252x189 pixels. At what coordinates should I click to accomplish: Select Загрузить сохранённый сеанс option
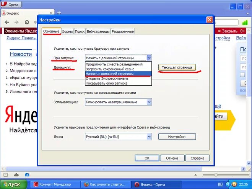tap(118, 69)
